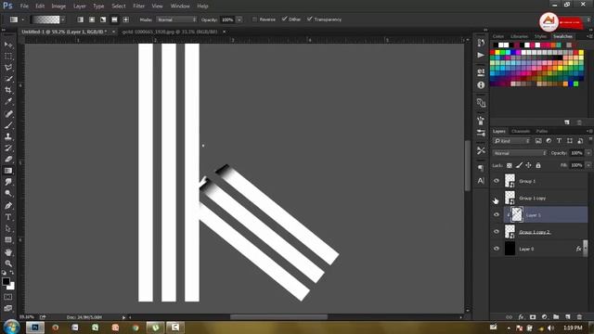Open the Layers panel Opacity arrow

(588, 153)
